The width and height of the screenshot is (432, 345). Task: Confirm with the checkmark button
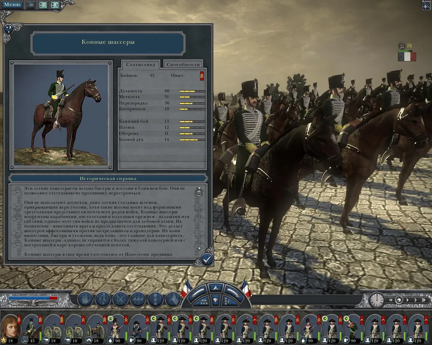[x=206, y=259]
